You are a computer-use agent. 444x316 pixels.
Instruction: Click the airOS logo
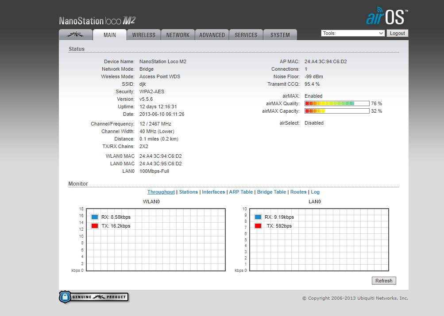387,16
